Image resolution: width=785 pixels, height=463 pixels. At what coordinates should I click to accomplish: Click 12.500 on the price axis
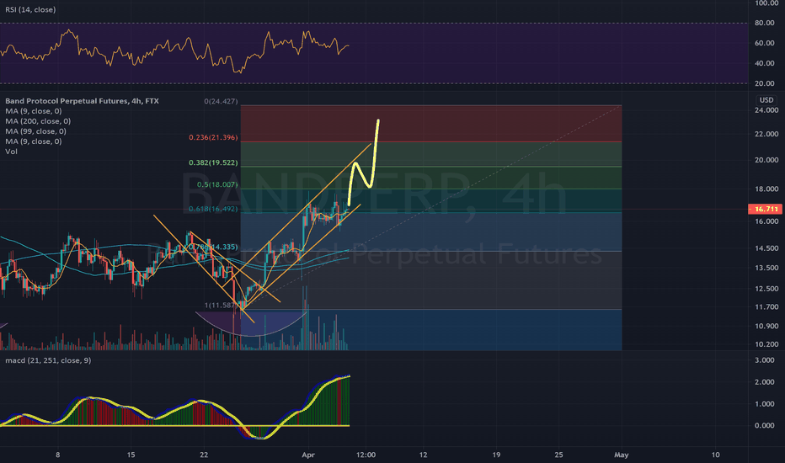766,289
